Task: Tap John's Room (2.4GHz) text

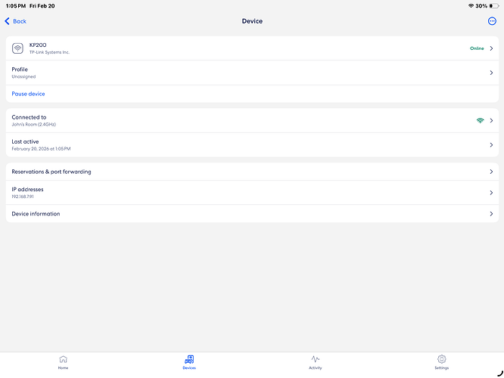Action: [x=33, y=124]
